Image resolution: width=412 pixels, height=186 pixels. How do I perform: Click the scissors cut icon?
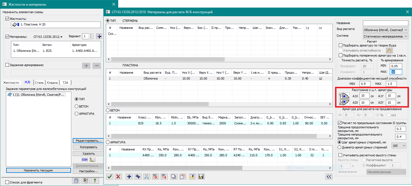tap(147, 176)
